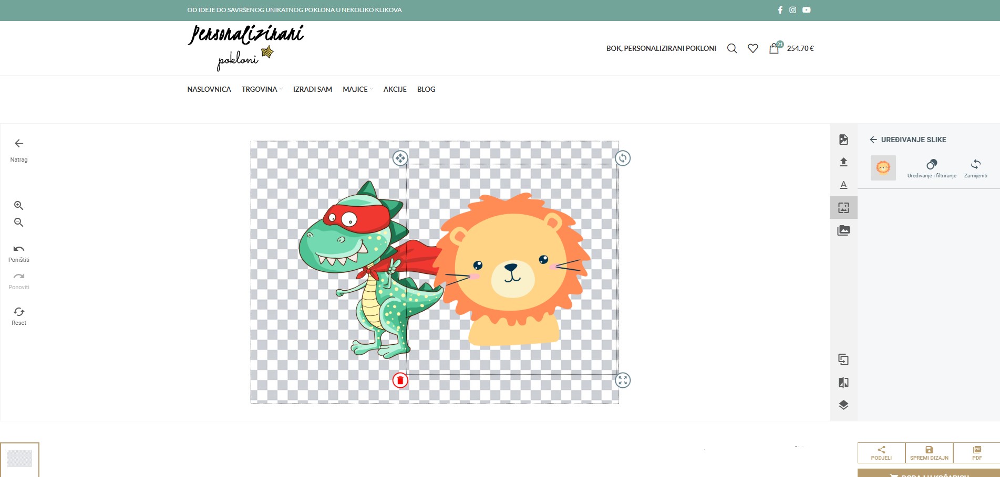Open the layers panel icon

[843, 405]
